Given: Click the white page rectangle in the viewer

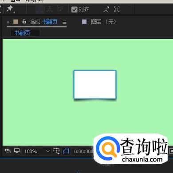Looking at the screenshot, I should [x=95, y=85].
